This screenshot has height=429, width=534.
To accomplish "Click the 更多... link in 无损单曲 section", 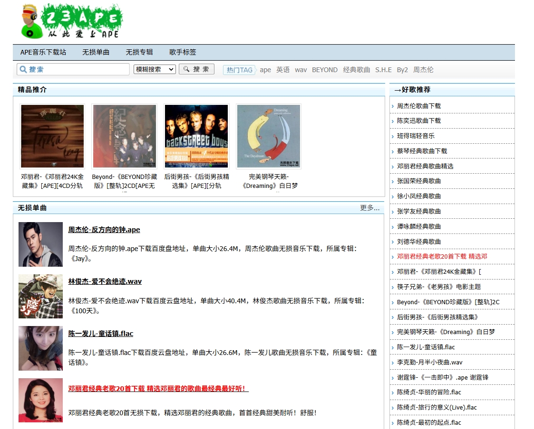I will [371, 208].
